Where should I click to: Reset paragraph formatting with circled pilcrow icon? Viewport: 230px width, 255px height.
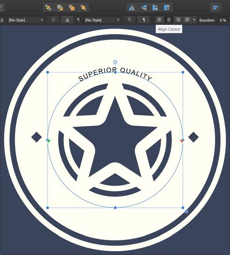point(130,20)
